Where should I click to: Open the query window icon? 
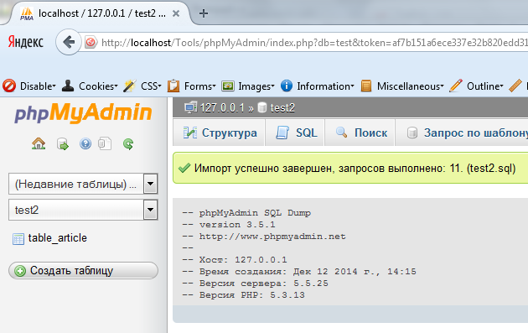tap(105, 143)
